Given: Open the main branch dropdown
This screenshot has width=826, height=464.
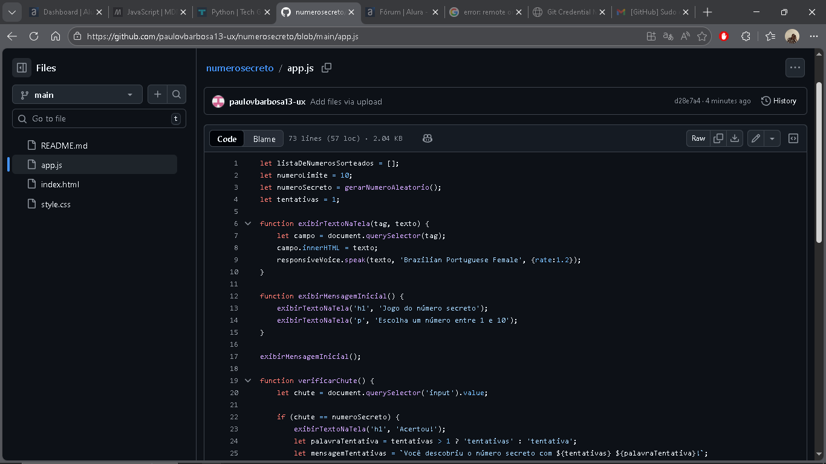Looking at the screenshot, I should pos(77,95).
